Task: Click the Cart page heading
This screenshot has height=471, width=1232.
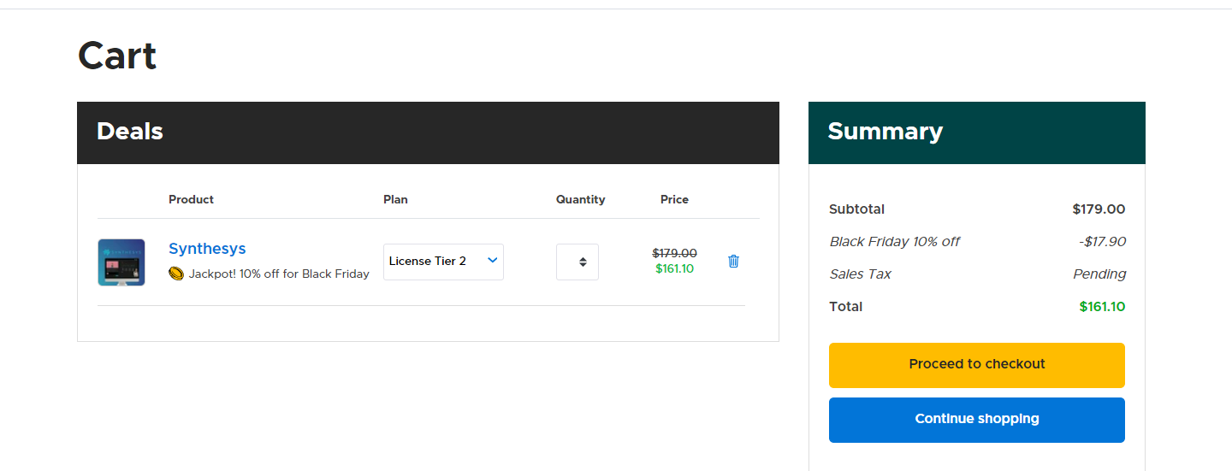Action: (117, 56)
